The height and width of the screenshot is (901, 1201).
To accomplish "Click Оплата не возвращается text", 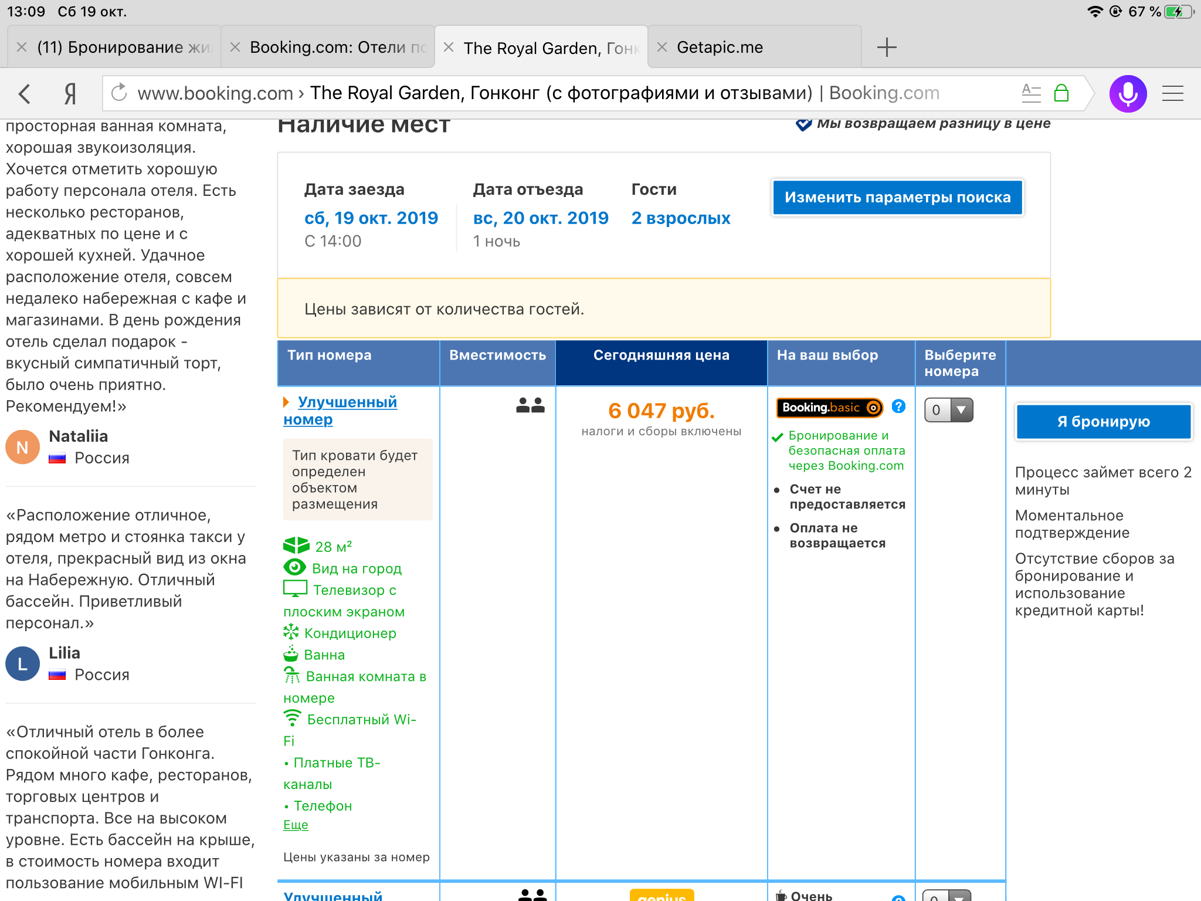I will pos(837,536).
